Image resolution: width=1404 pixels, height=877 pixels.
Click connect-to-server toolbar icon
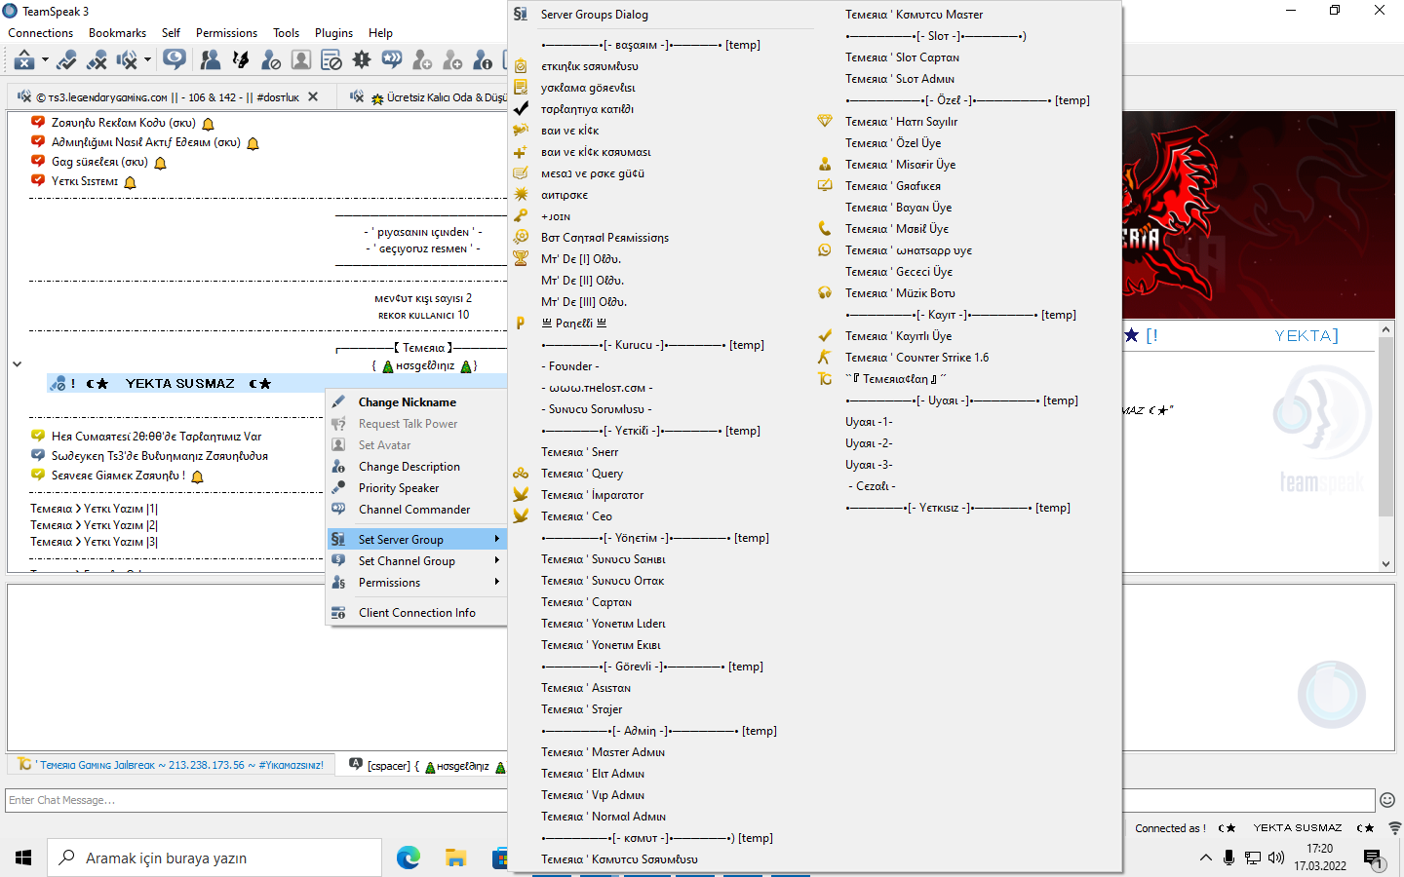coord(66,60)
